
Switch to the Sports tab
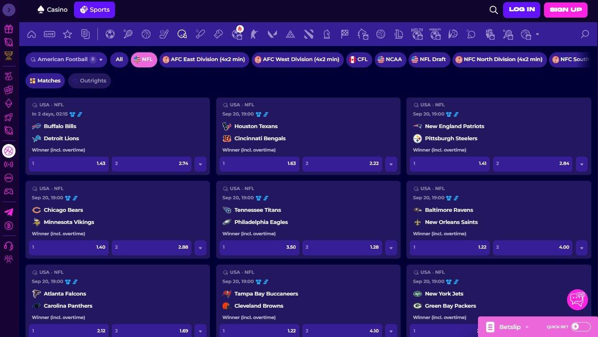pos(95,10)
